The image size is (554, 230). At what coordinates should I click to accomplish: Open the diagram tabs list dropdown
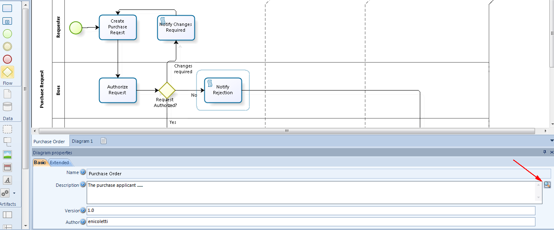point(552,141)
